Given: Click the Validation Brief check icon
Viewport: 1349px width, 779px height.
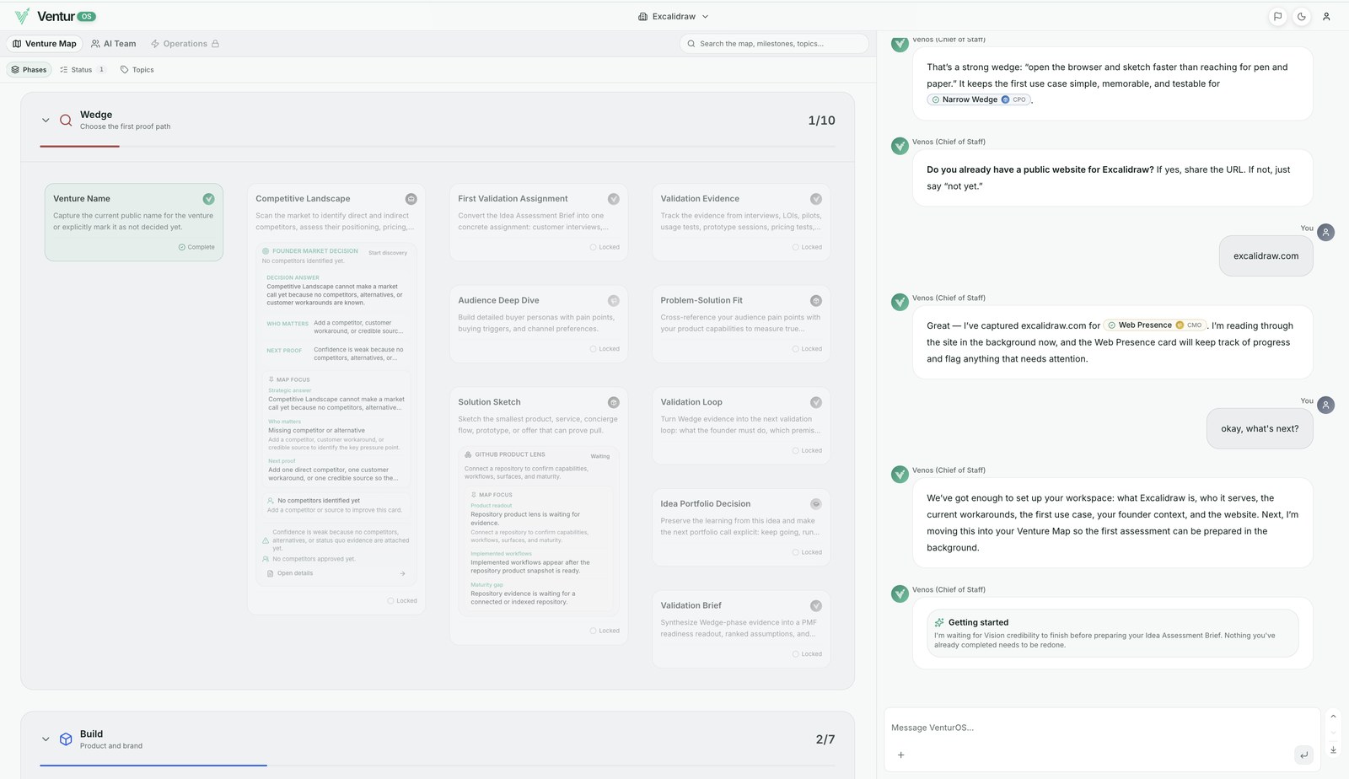Looking at the screenshot, I should tap(815, 606).
